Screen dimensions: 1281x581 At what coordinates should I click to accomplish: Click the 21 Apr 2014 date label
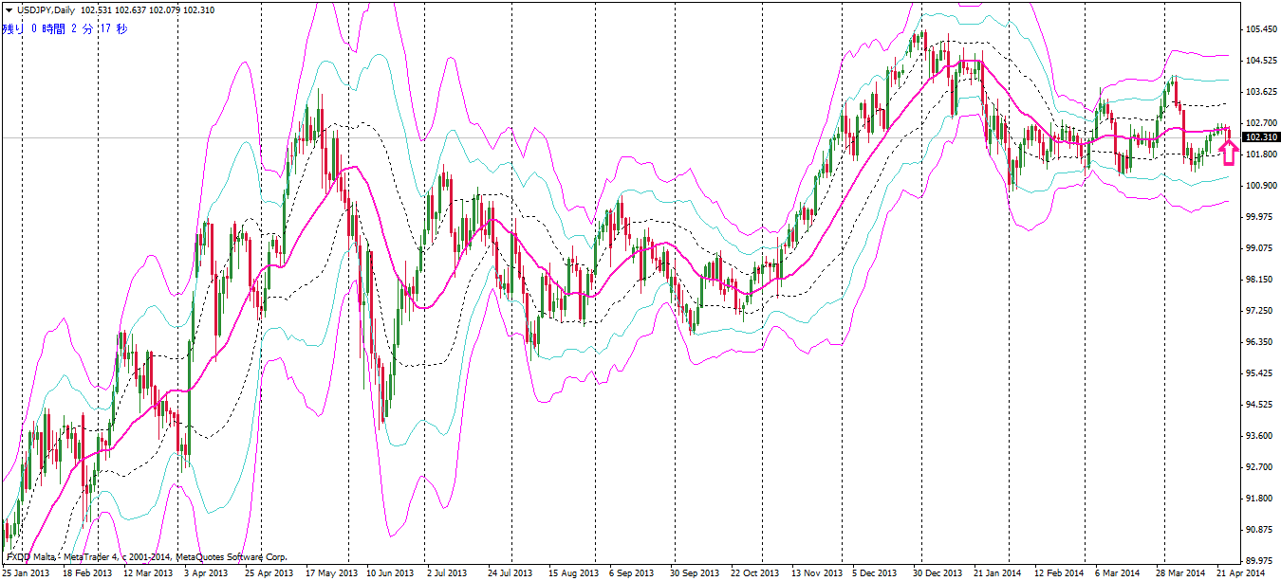pyautogui.click(x=1241, y=573)
